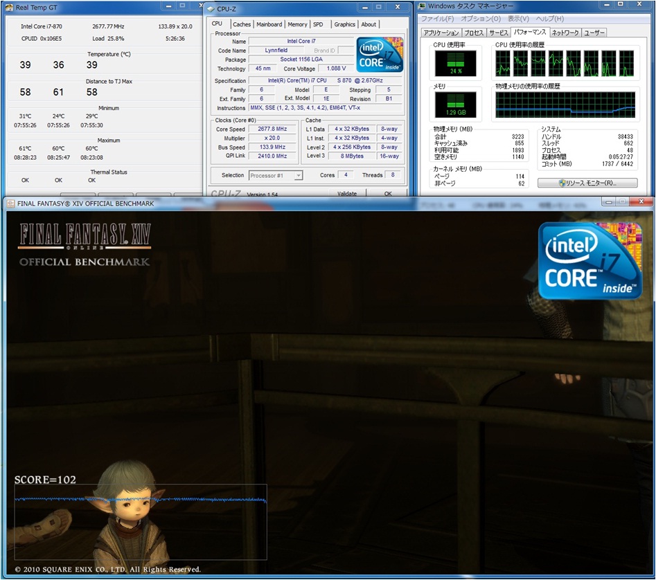The image size is (656, 580).
Task: Click the Intel Core i7 badge in benchmark
Action: tap(590, 261)
